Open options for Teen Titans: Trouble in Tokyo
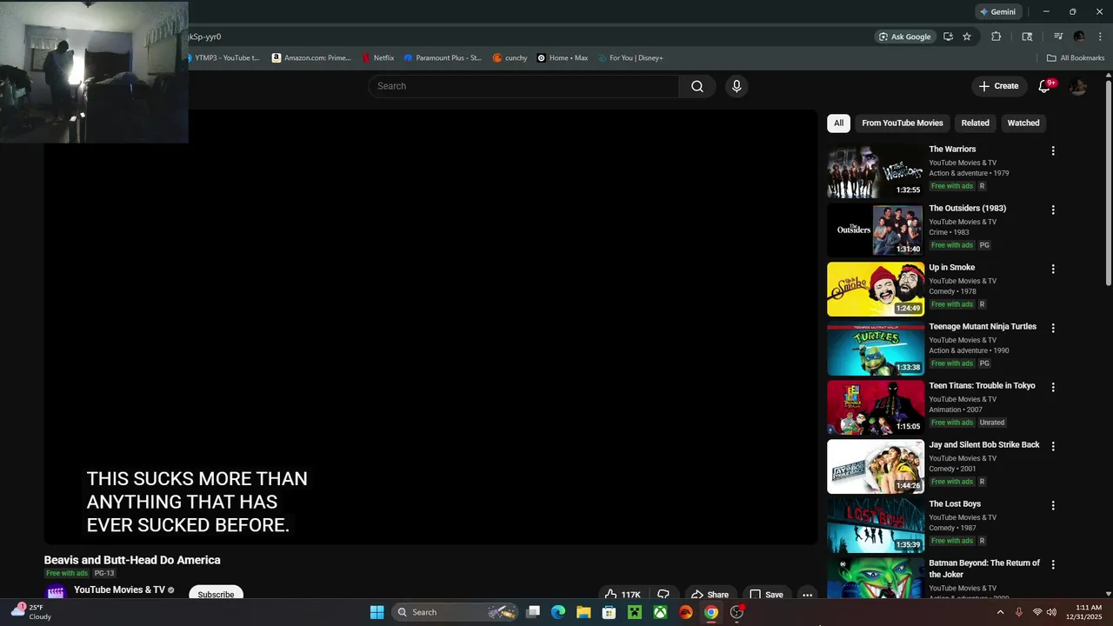1113x626 pixels. [x=1053, y=387]
